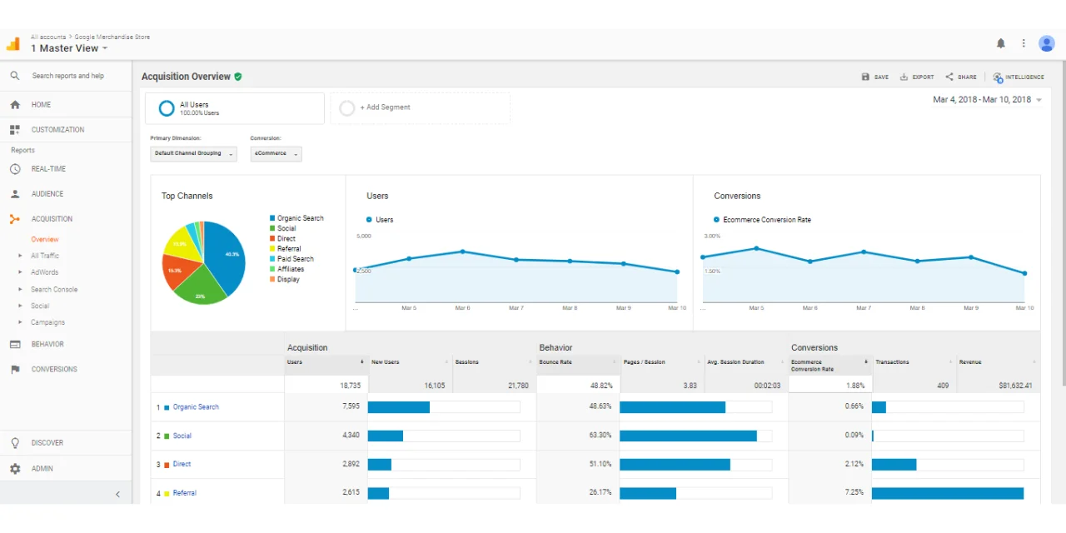
Task: Open the Organic Search channel link
Action: pyautogui.click(x=196, y=407)
